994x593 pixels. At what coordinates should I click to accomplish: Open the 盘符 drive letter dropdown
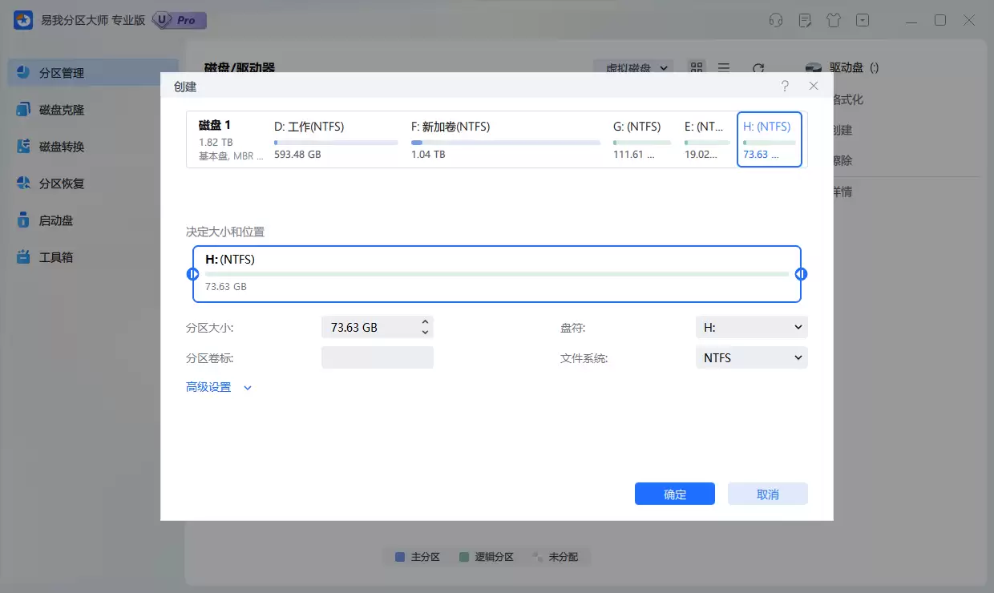(x=750, y=327)
